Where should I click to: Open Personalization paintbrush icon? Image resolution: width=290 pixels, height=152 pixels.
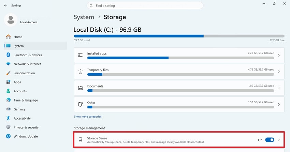(x=8, y=73)
